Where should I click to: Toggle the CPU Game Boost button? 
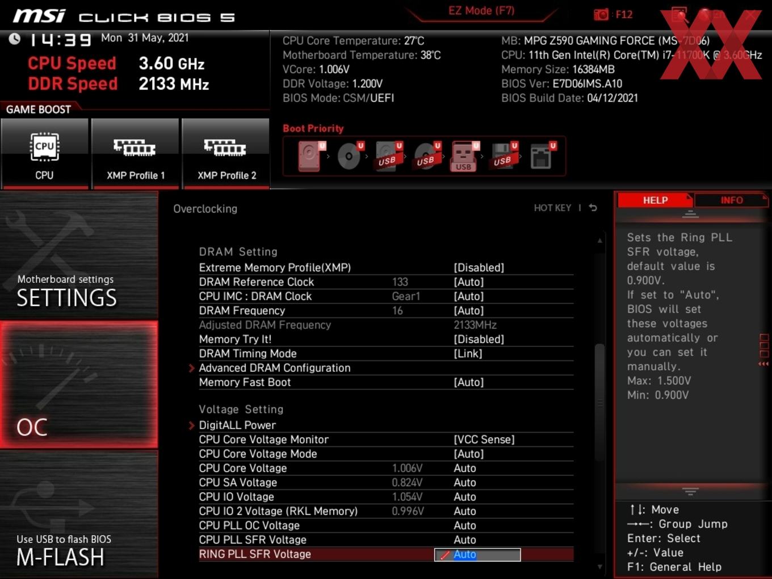[44, 153]
